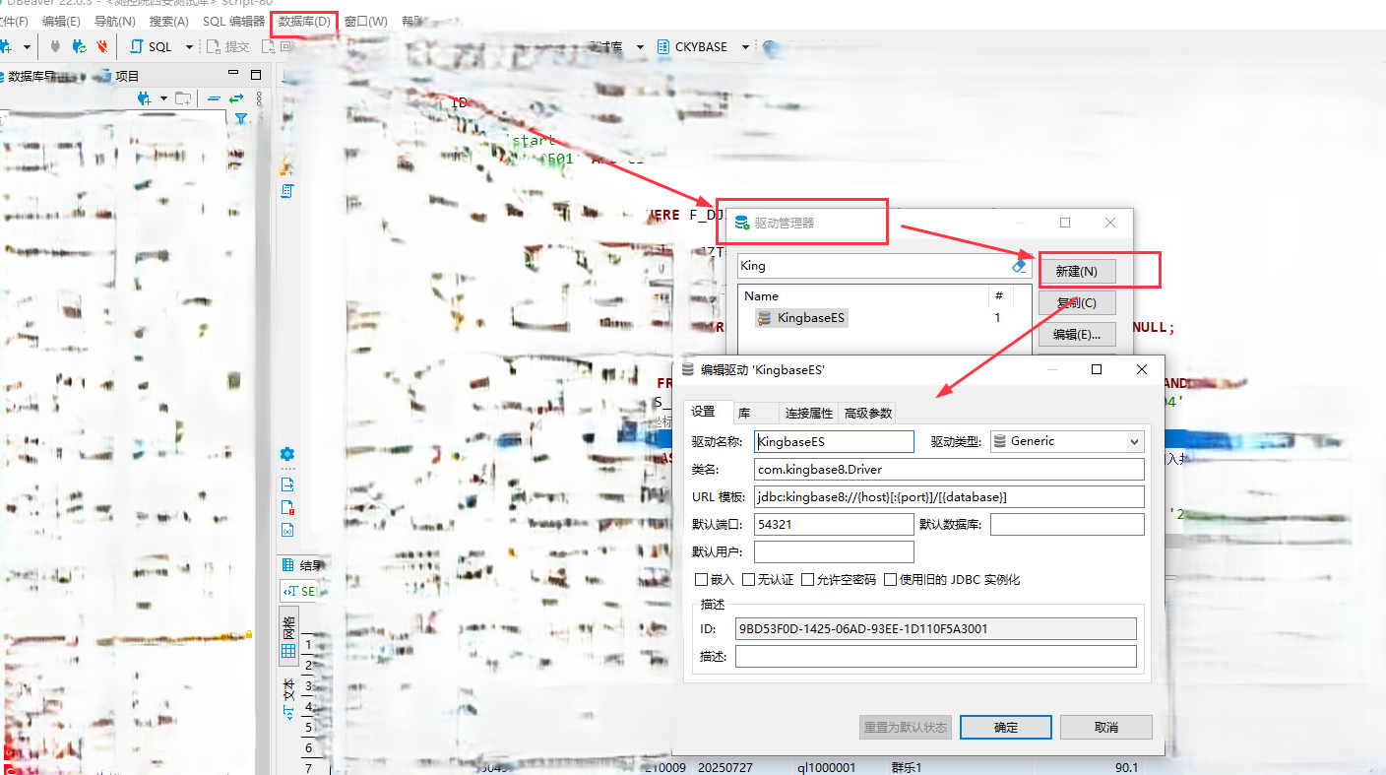Open the 驱动类型 Generic dropdown
This screenshot has height=775, width=1386.
tap(1067, 441)
